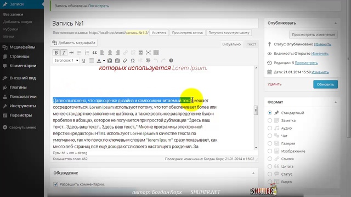351x197 pixels.
Task: Select the Стандартный post format
Action: click(x=270, y=113)
